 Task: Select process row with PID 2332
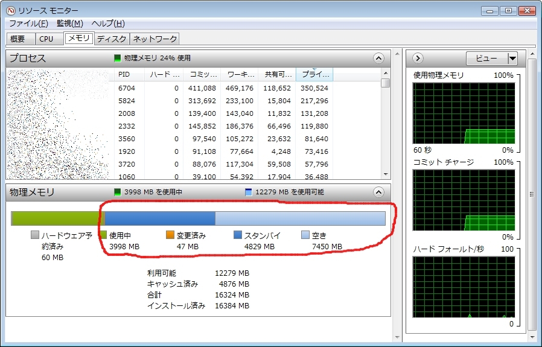(194, 126)
